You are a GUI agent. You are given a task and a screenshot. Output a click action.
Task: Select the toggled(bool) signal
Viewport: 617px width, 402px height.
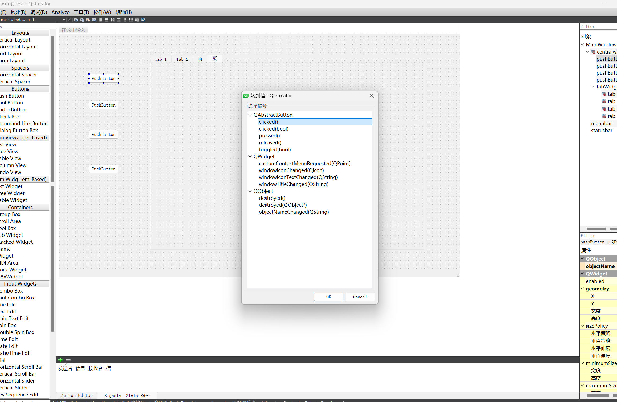[275, 149]
